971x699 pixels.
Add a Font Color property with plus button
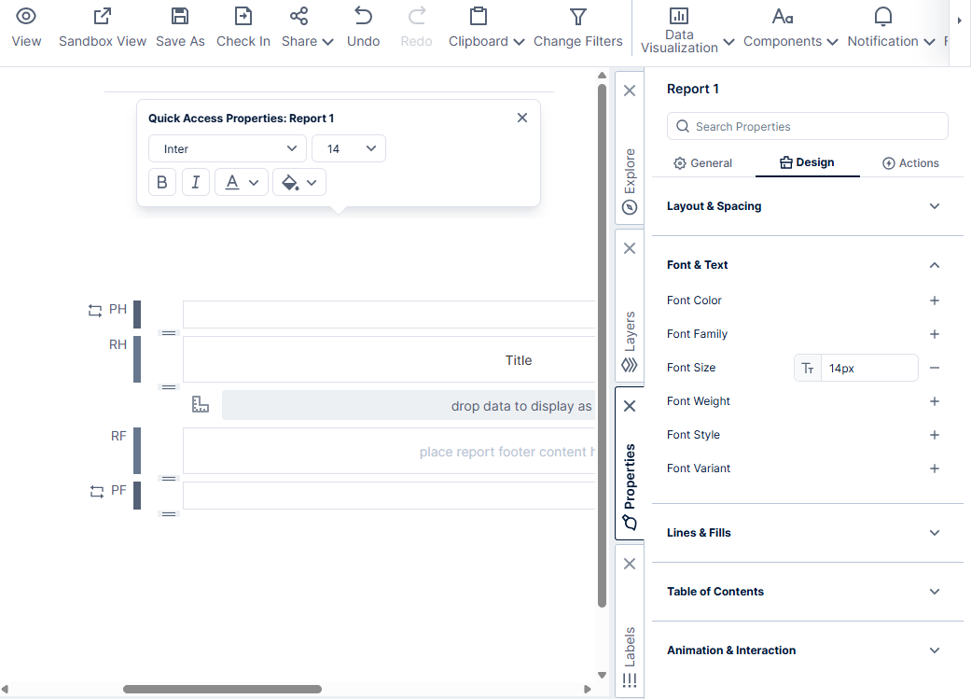coord(935,301)
